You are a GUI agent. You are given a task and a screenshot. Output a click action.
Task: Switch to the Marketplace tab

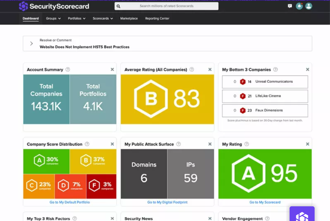(129, 18)
